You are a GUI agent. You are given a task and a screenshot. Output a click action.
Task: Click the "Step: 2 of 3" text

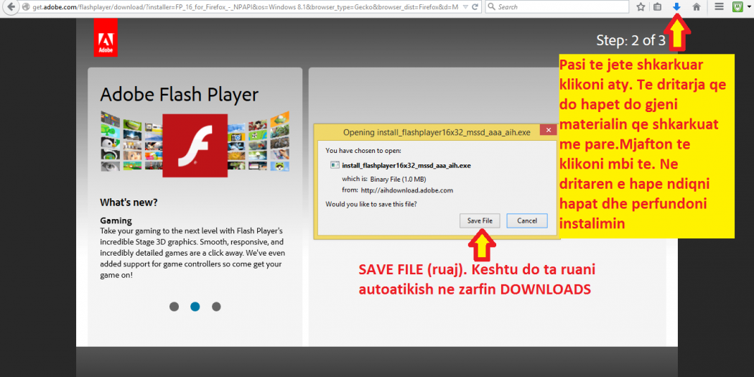click(631, 40)
